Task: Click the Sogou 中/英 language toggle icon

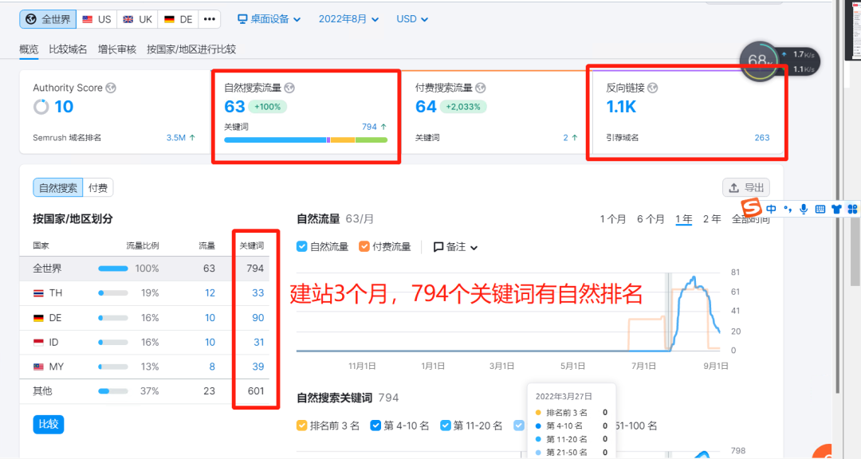Action: [771, 210]
